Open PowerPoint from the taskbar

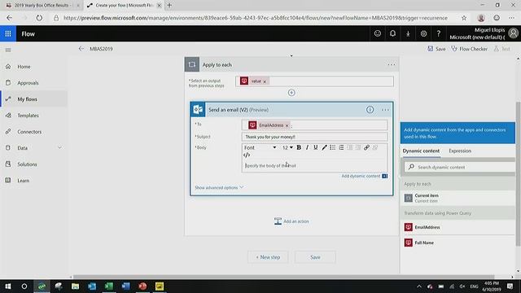[142, 286]
